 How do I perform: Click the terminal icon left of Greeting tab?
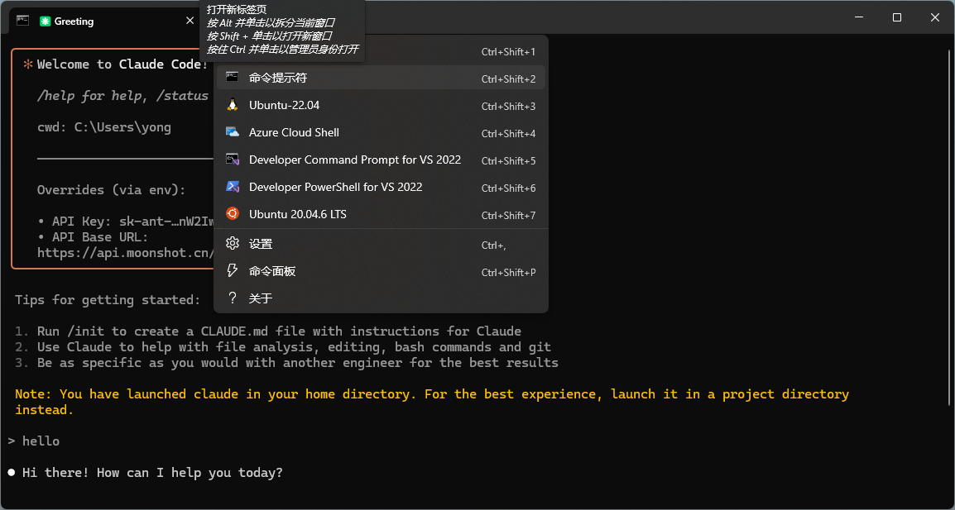[x=22, y=21]
